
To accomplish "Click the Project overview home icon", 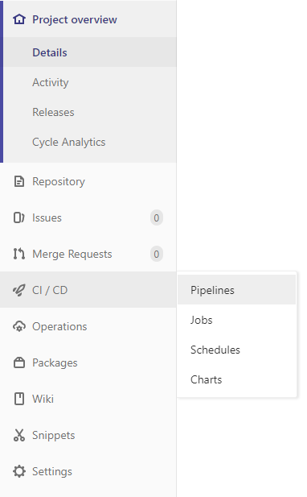I will (x=19, y=19).
